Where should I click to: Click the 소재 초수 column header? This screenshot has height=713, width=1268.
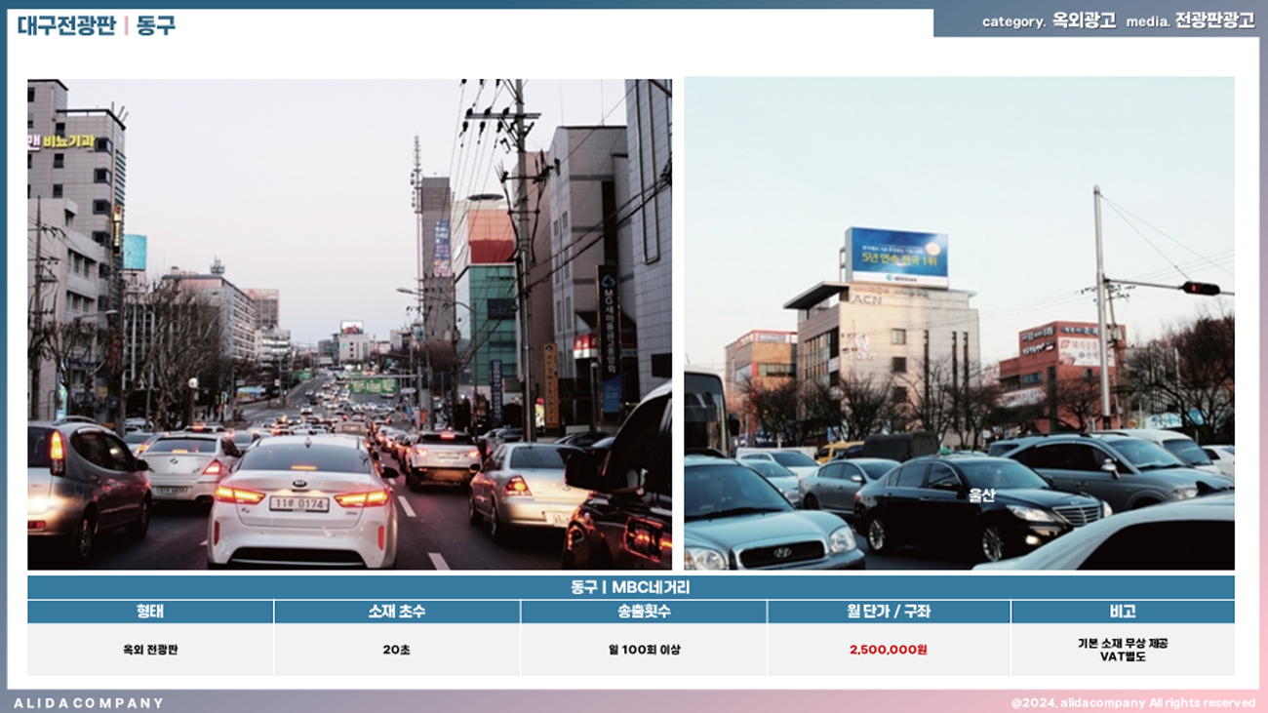click(396, 612)
